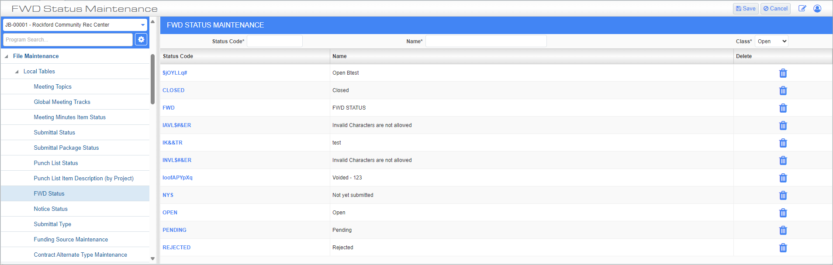Open Global Meeting Tracks menu item
Screen dimensions: 833x265
62,102
